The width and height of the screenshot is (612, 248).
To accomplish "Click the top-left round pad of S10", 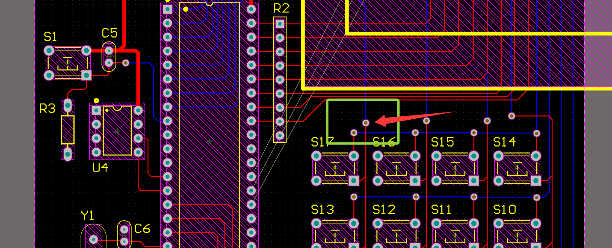I will click(499, 223).
